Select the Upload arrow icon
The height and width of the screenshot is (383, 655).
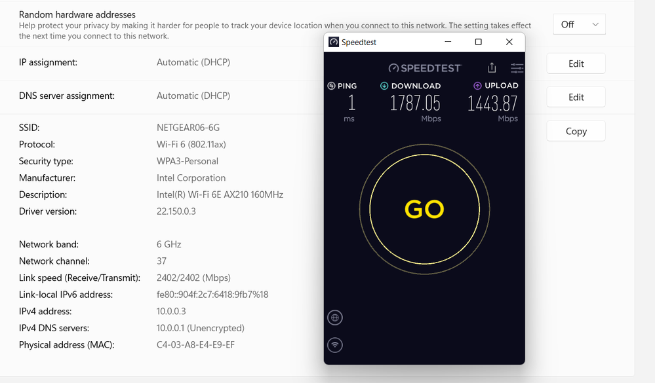(477, 86)
